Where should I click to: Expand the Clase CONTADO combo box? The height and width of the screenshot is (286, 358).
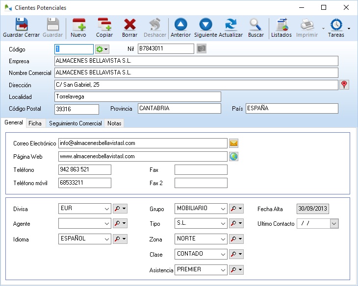(x=223, y=254)
